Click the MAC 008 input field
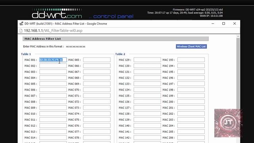 53,102
